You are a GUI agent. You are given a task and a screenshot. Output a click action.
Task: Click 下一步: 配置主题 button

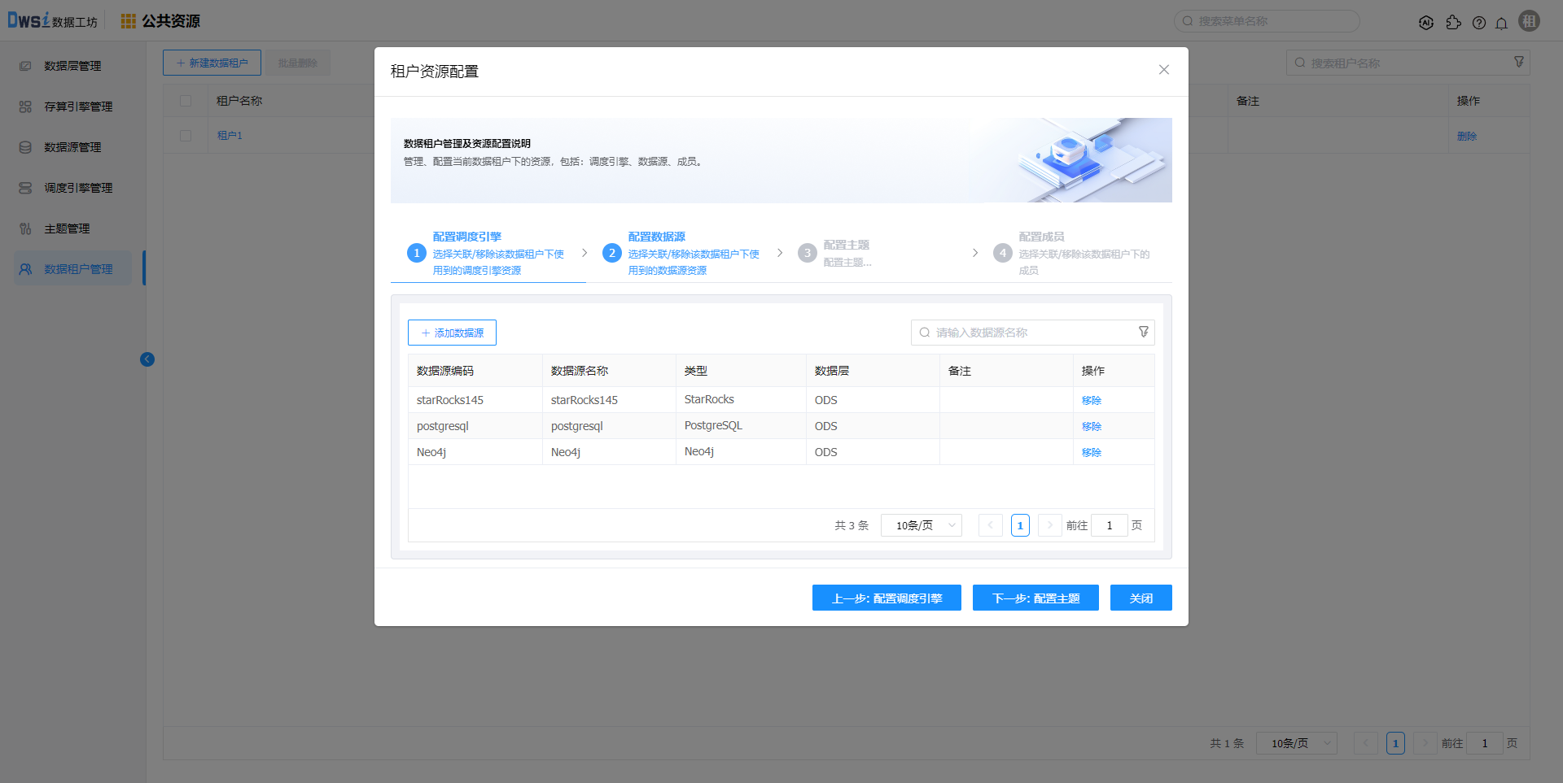1035,598
